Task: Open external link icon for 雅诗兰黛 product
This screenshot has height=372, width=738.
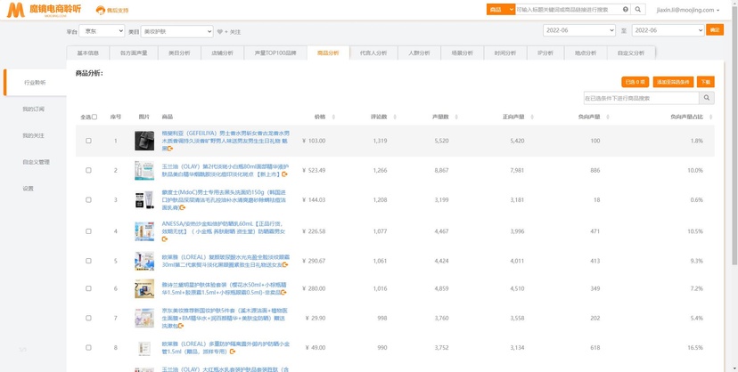Action: click(x=283, y=292)
